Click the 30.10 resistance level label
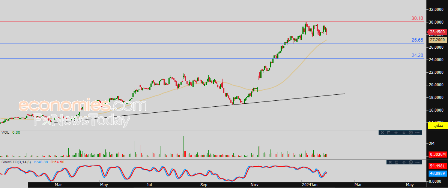Screen dimensions: 448x188 coord(417,18)
